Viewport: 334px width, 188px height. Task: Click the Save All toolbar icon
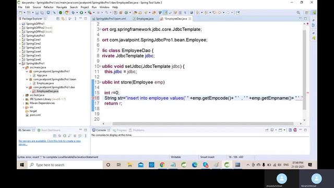pyautogui.click(x=42, y=13)
